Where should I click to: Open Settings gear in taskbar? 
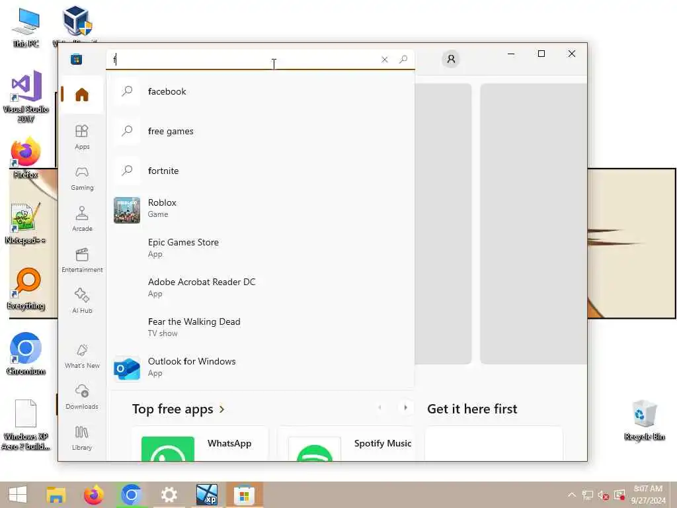169,495
